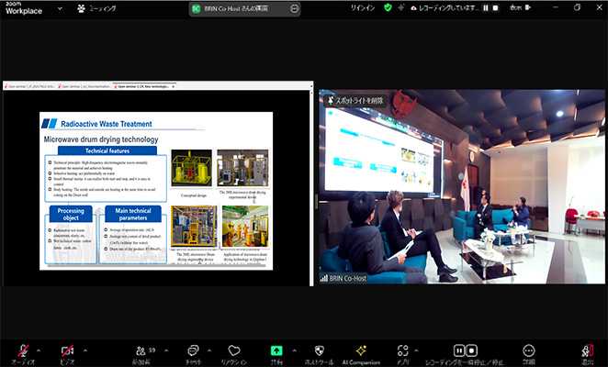Open audio options arrow beside microphone
This screenshot has height=367, width=608.
point(39,350)
